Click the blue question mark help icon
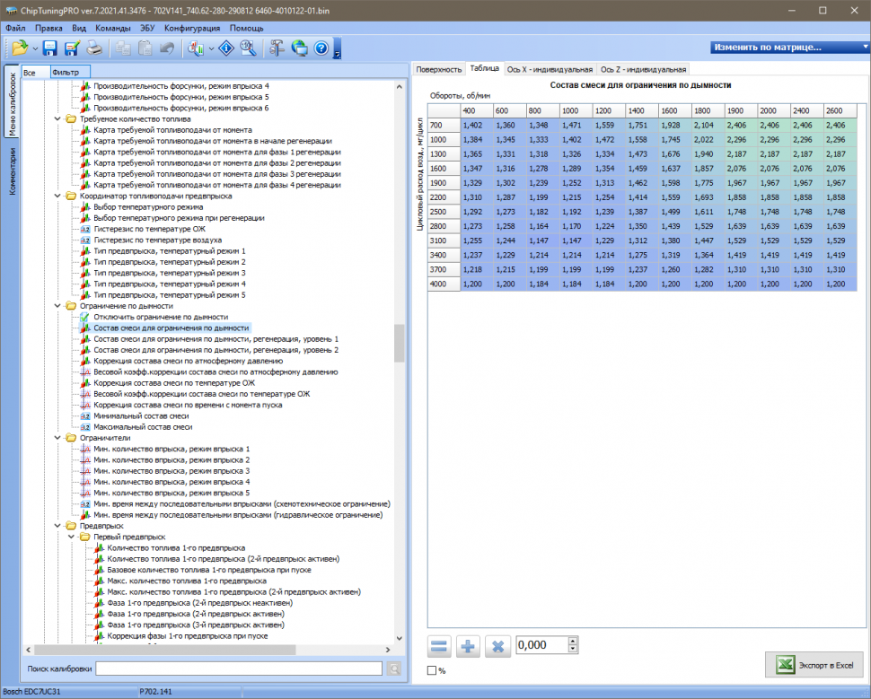Viewport: 871px width, 699px height. pyautogui.click(x=321, y=48)
